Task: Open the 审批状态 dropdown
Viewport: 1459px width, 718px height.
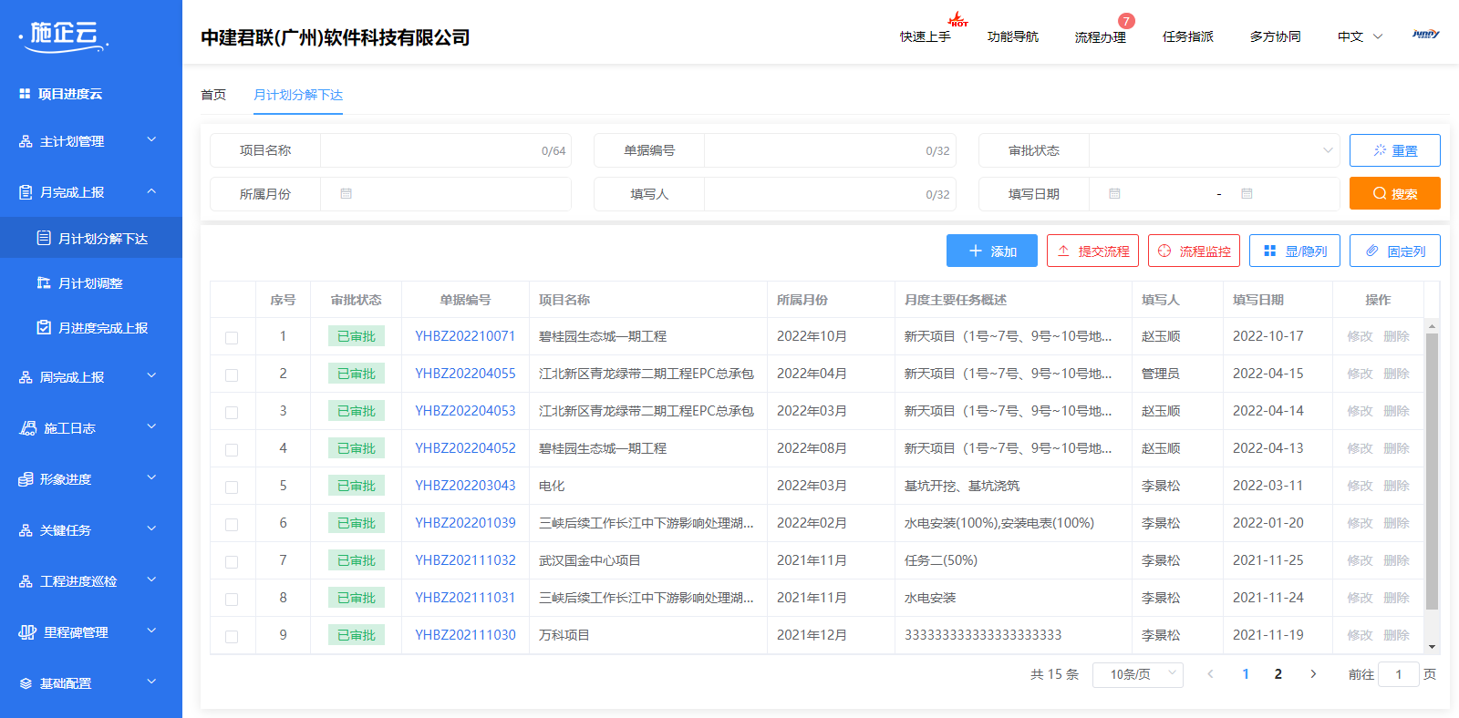Action: pos(1214,150)
